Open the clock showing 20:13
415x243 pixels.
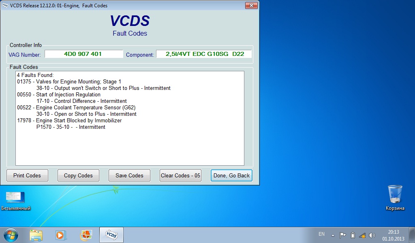[x=393, y=232]
